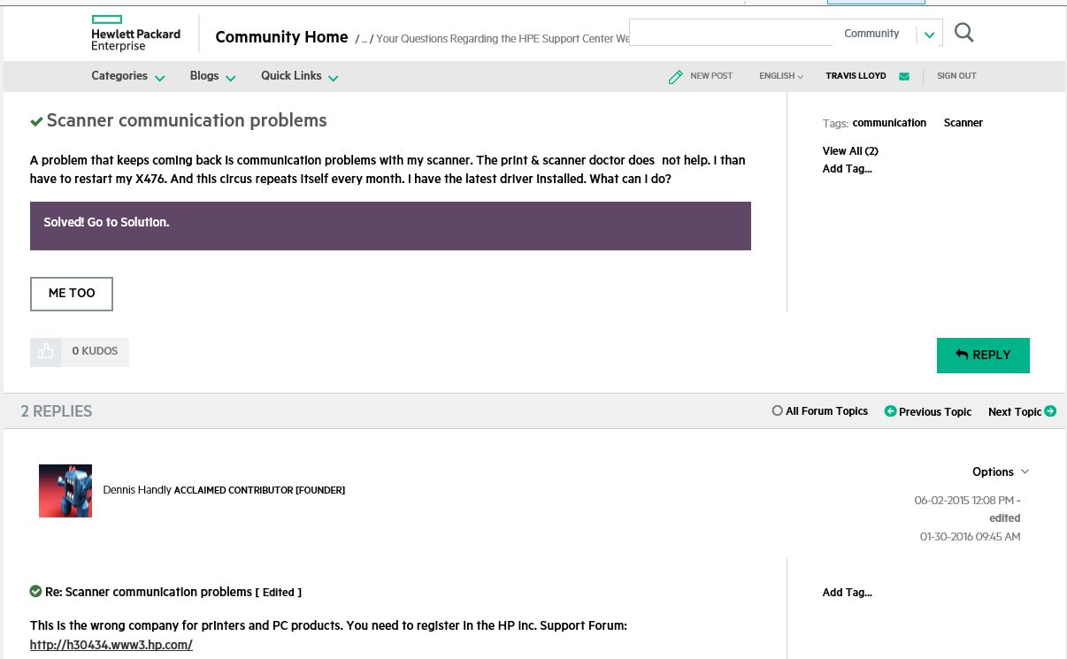Image resolution: width=1067 pixels, height=659 pixels.
Task: Click the magnifier search icon
Action: pyautogui.click(x=964, y=33)
